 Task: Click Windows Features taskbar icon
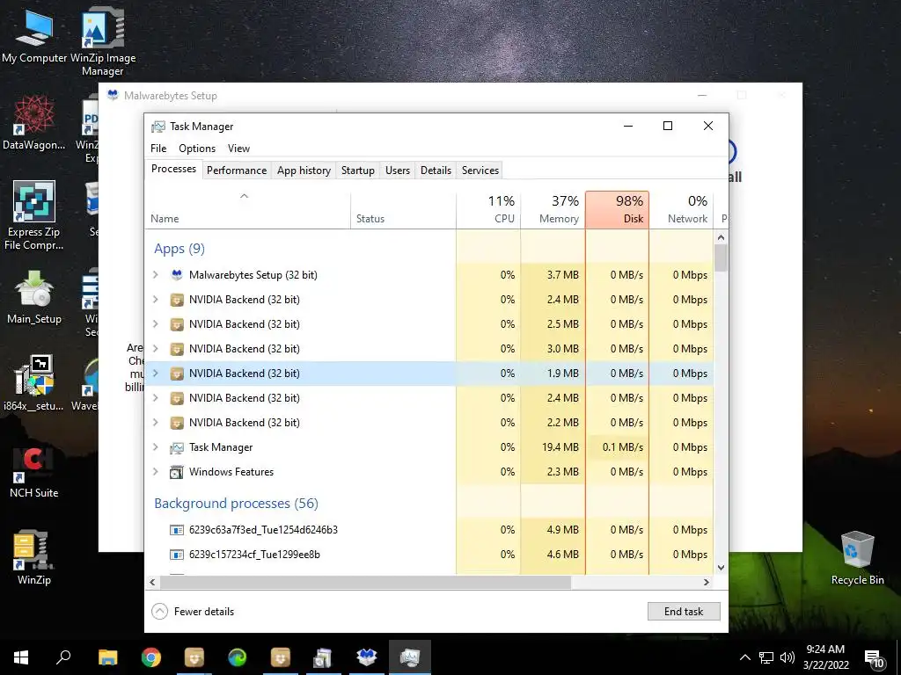pos(324,657)
